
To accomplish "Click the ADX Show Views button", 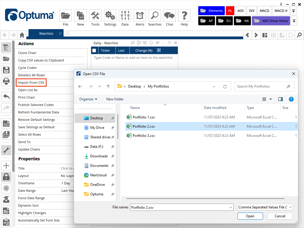I will [271, 21].
